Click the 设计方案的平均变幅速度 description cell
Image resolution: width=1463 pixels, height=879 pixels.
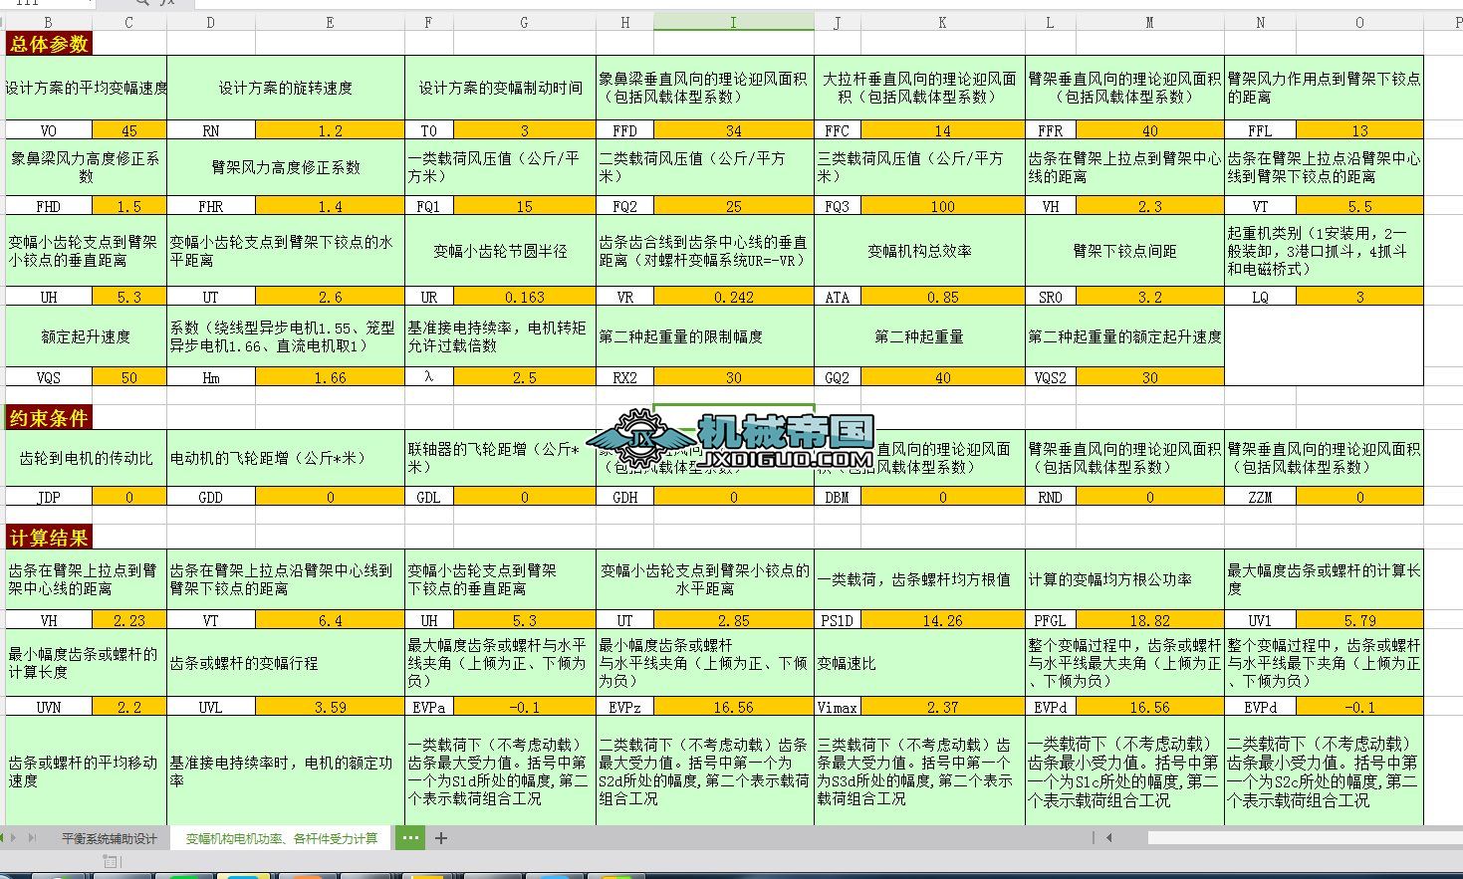(87, 88)
